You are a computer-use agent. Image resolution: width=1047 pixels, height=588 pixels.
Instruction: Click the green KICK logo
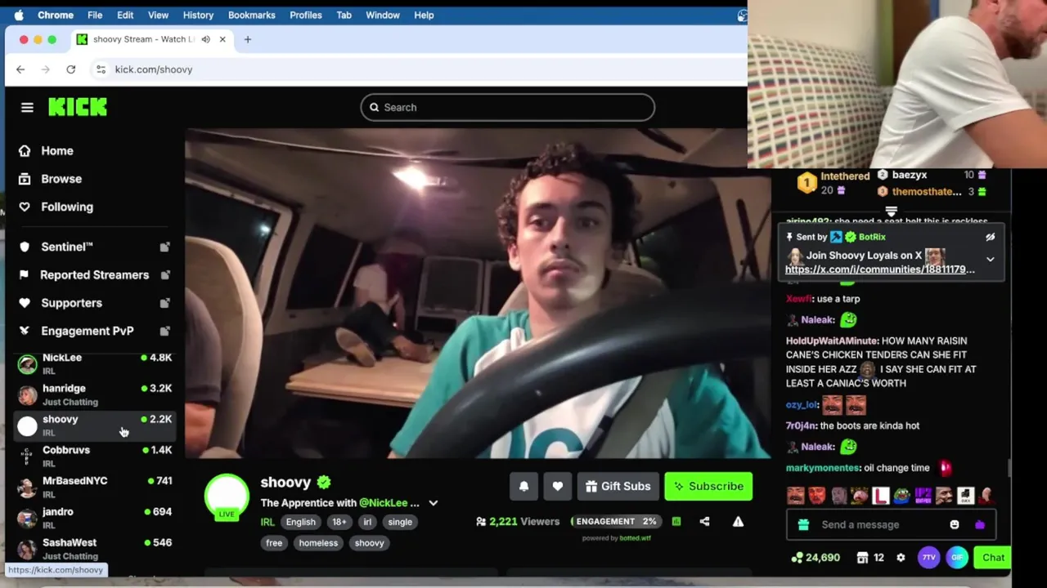[78, 107]
